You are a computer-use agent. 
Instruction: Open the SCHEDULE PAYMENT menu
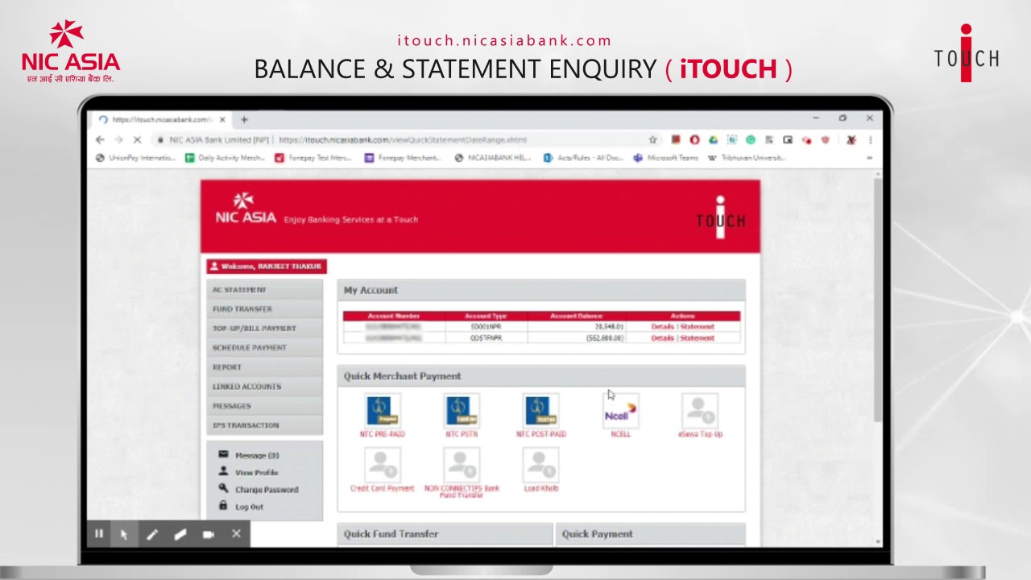(265, 348)
